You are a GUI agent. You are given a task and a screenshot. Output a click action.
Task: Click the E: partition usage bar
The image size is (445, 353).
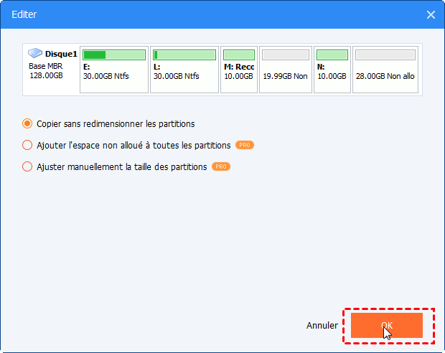pos(114,55)
